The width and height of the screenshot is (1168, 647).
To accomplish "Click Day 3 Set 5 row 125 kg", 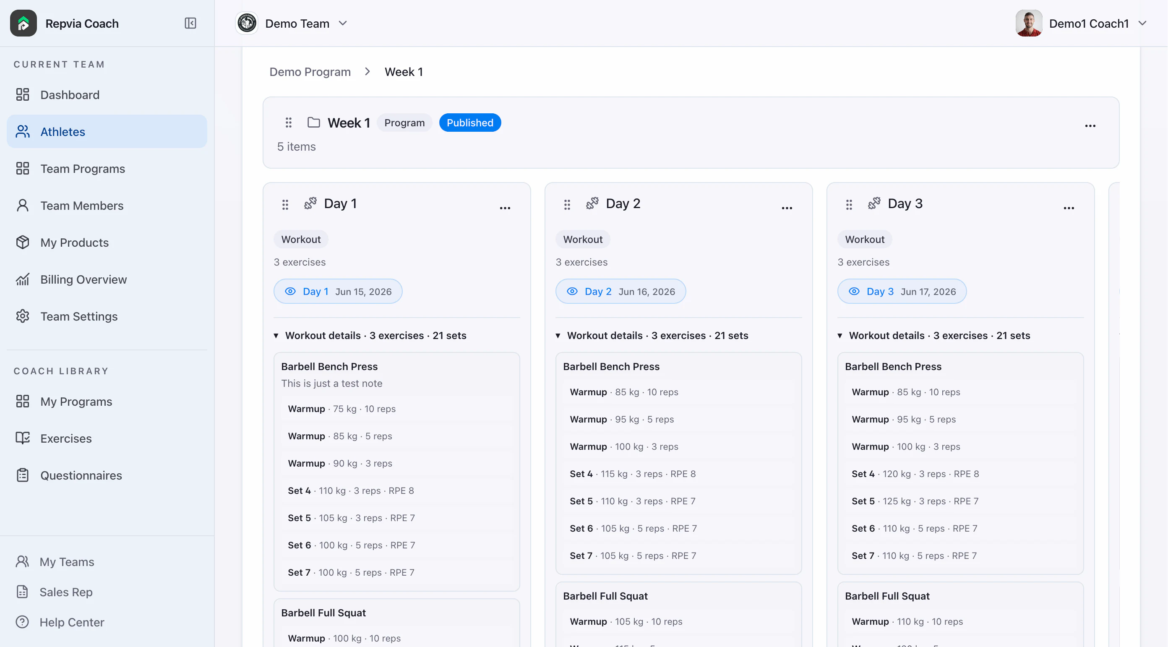I will tap(961, 501).
